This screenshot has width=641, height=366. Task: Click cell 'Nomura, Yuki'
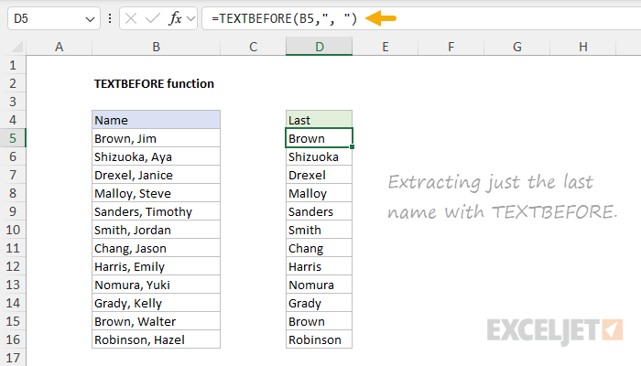pyautogui.click(x=157, y=285)
